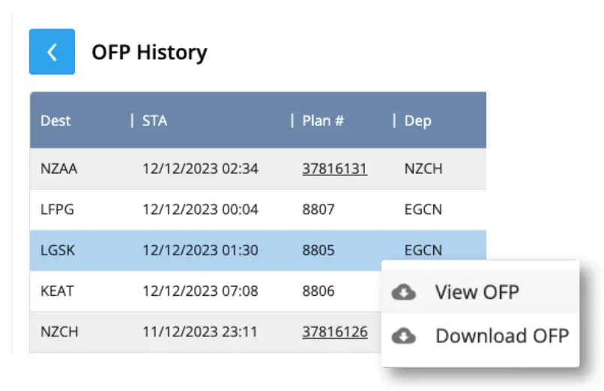Image resolution: width=604 pixels, height=391 pixels.
Task: Select the KEAT destination row
Action: point(57,291)
